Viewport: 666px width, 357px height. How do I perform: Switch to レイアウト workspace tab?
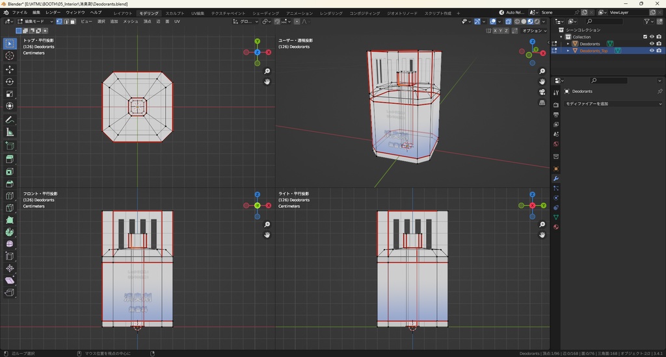click(123, 13)
